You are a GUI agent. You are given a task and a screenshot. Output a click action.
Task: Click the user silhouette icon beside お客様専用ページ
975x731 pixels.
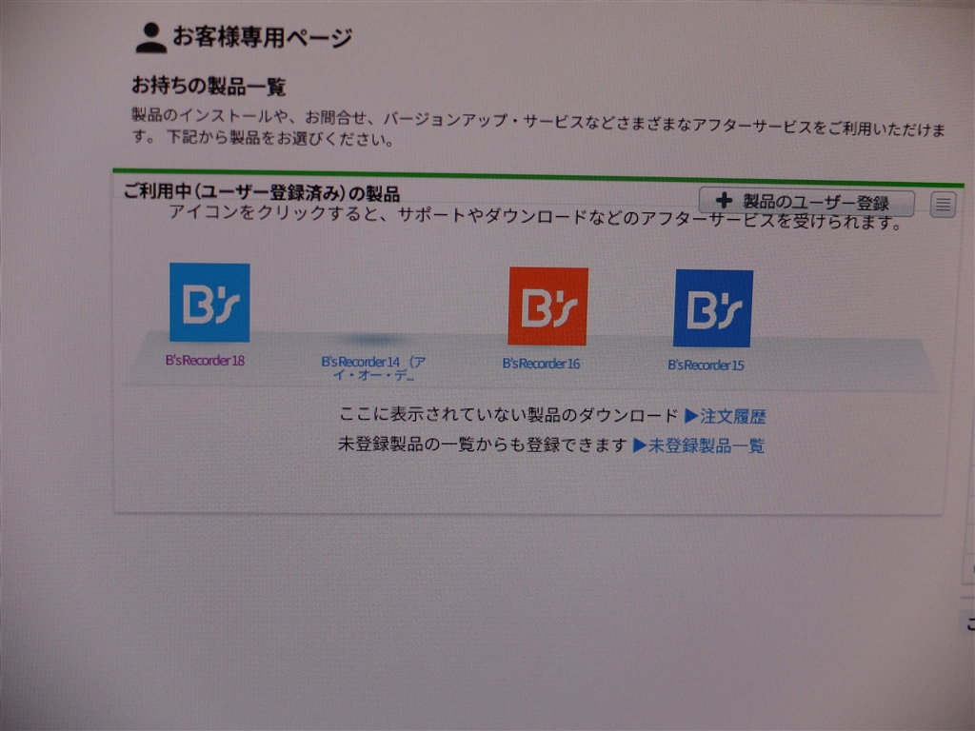pyautogui.click(x=150, y=38)
